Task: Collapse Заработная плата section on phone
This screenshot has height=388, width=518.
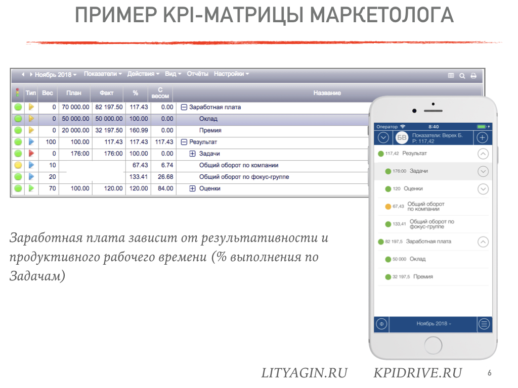Action: [x=483, y=242]
